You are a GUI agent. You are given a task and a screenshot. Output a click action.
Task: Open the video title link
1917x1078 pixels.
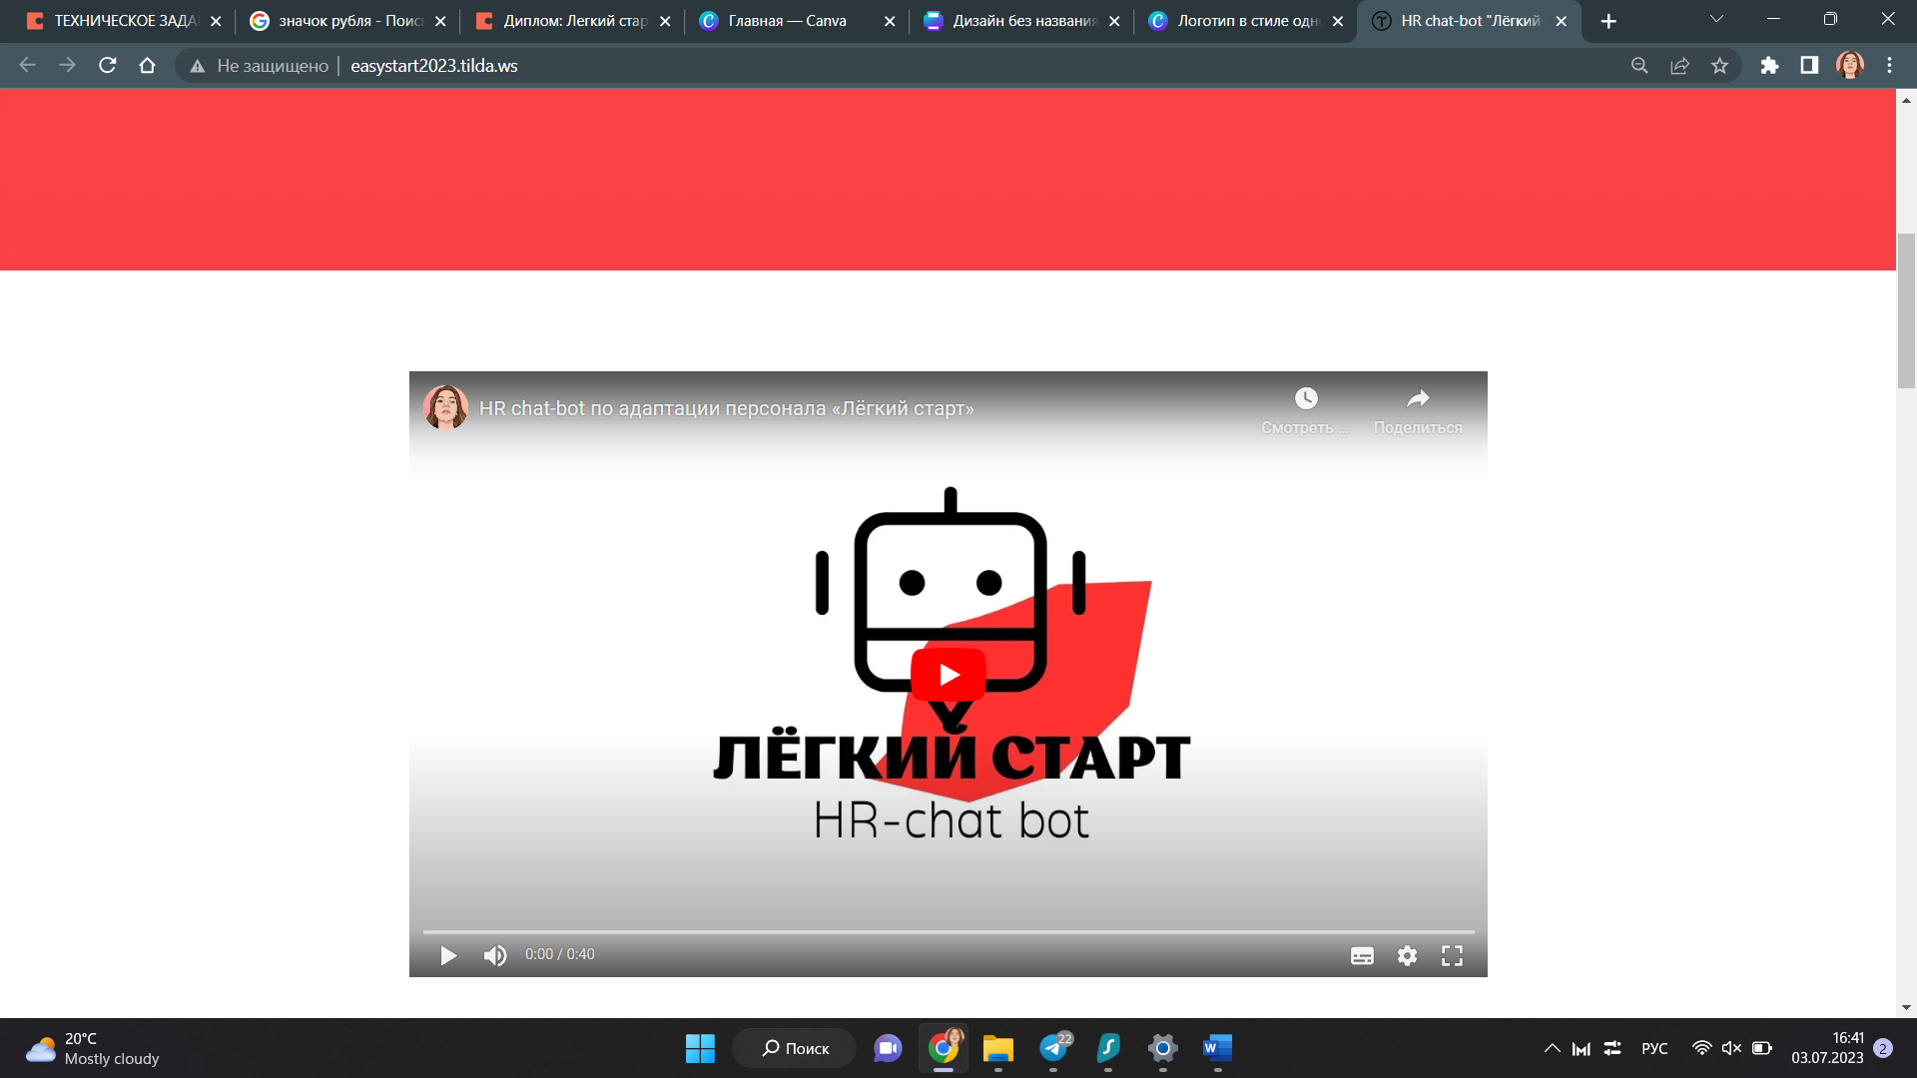point(726,408)
